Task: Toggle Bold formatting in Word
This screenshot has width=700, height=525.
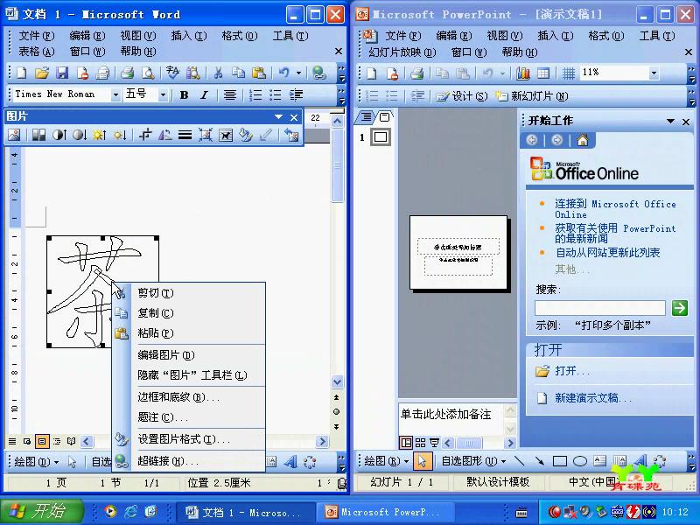Action: coord(184,94)
